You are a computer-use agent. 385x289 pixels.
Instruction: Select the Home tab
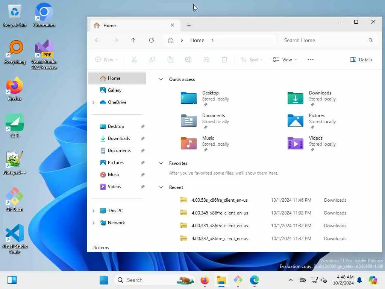click(135, 25)
